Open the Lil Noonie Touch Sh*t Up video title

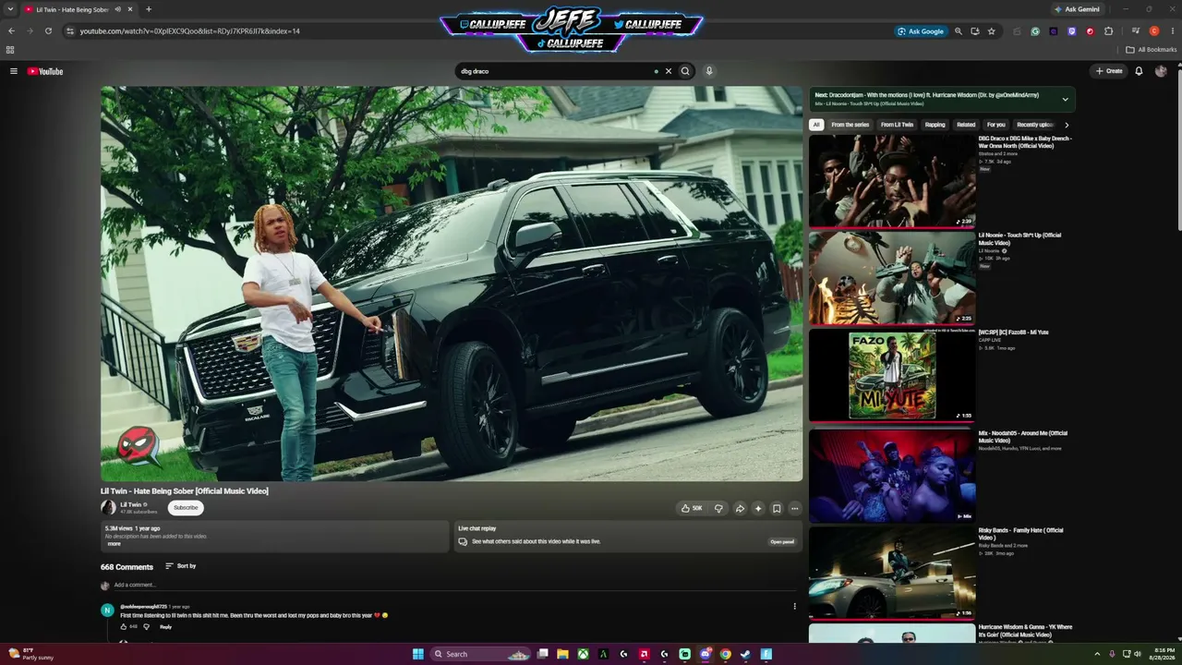tap(1019, 239)
